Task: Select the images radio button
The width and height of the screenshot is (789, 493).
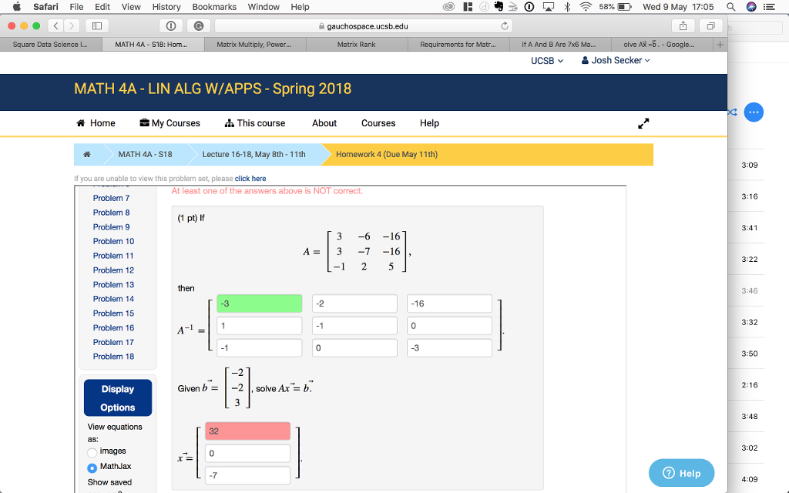Action: point(94,451)
